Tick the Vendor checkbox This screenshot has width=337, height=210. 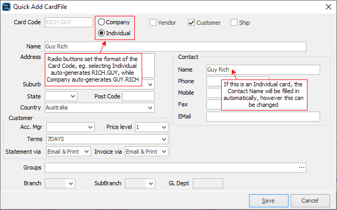(x=153, y=22)
